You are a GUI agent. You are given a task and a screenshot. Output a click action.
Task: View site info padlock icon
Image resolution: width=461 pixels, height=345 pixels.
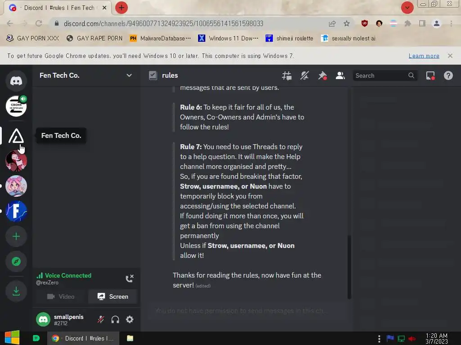57,23
